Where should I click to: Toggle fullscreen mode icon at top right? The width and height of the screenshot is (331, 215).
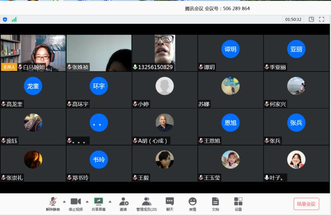coord(321,19)
